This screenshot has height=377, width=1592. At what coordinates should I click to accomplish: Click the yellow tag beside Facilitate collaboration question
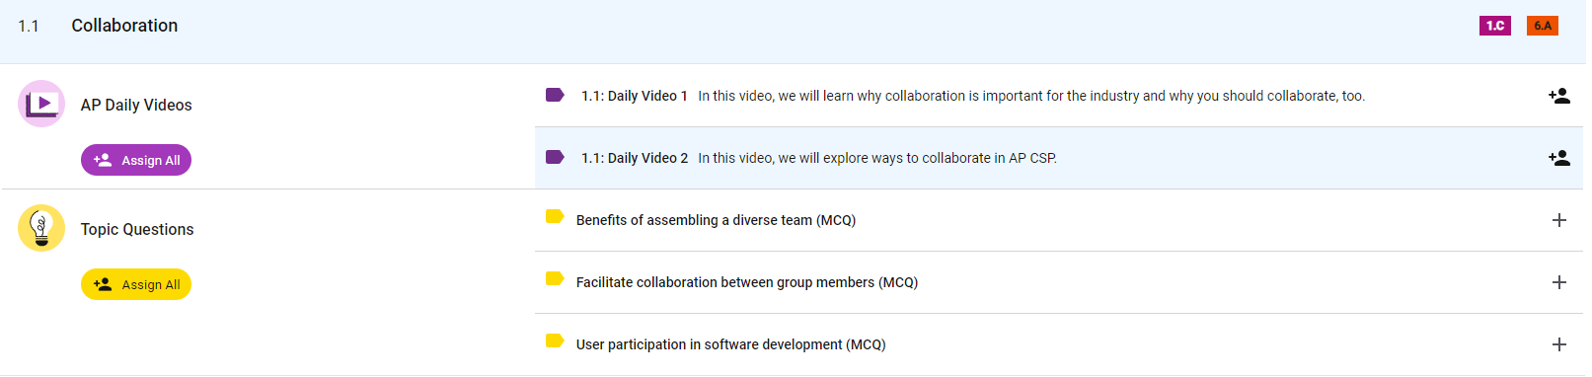(x=555, y=278)
